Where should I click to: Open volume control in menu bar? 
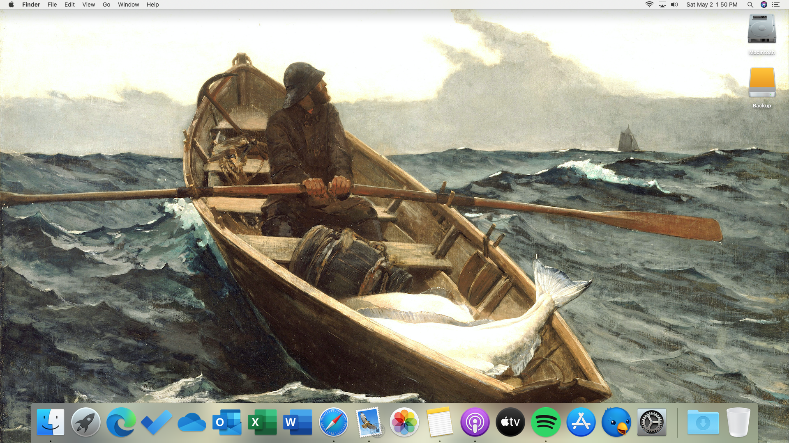coord(674,5)
